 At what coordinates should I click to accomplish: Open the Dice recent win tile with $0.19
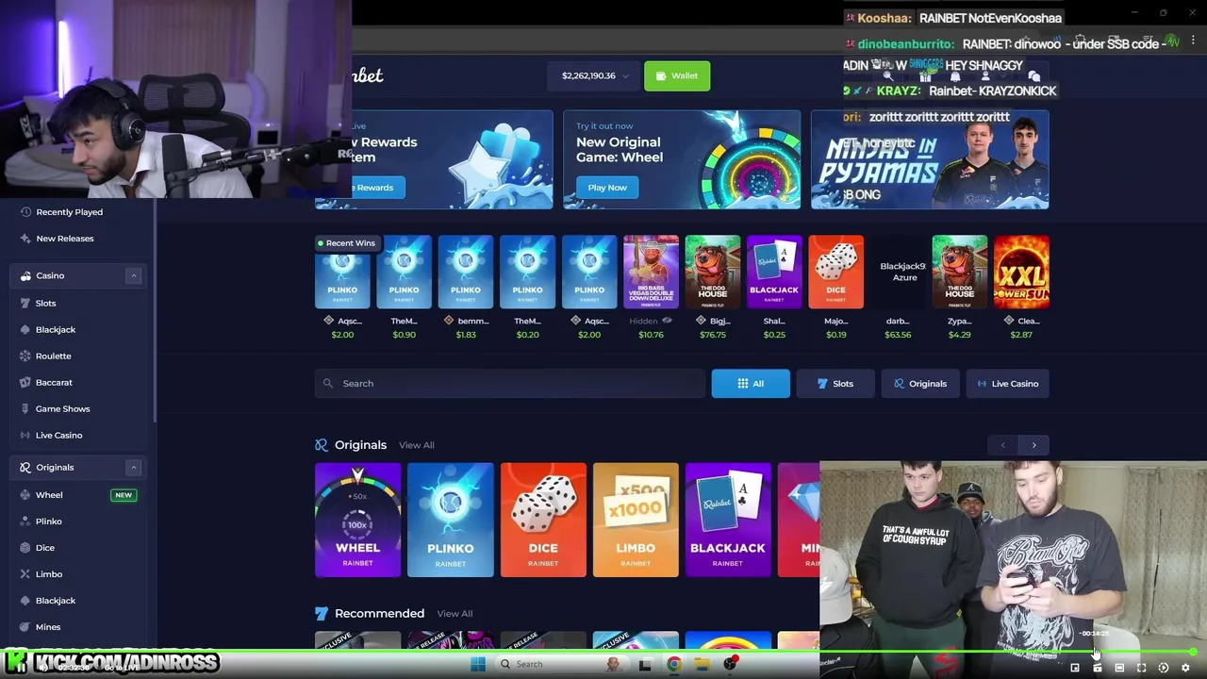(x=835, y=272)
